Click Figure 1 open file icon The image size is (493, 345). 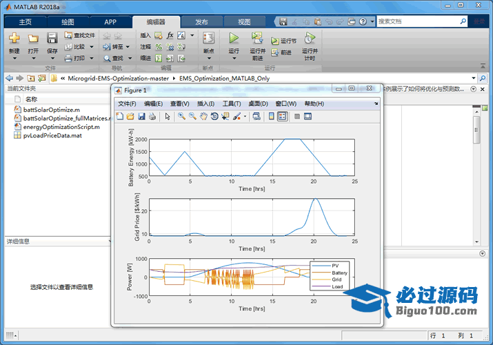(x=130, y=117)
